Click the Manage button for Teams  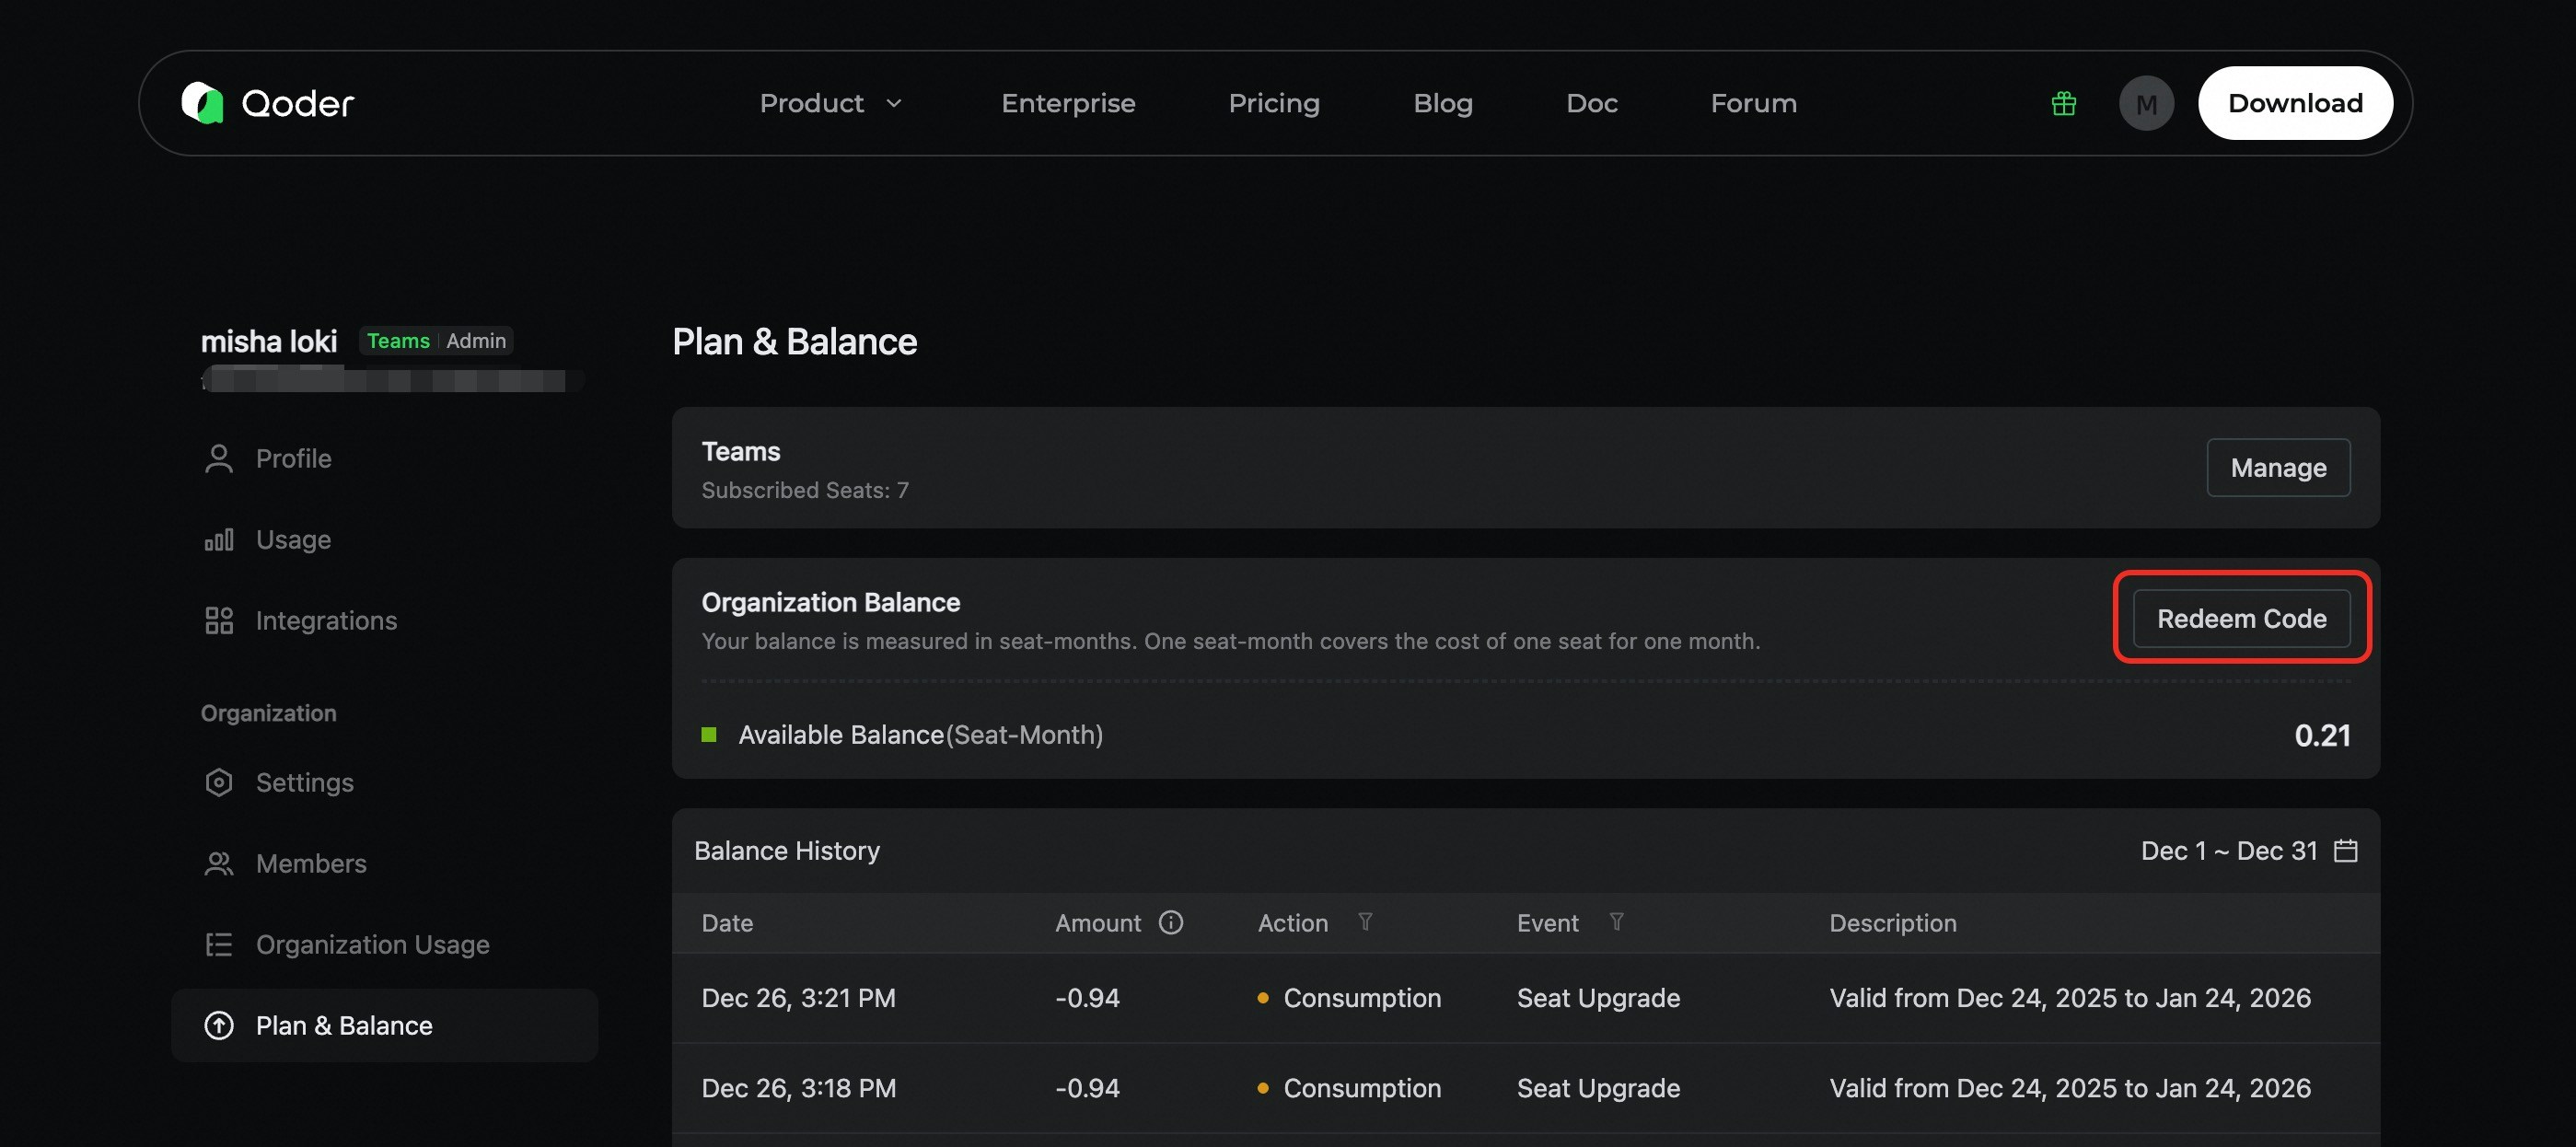2277,468
